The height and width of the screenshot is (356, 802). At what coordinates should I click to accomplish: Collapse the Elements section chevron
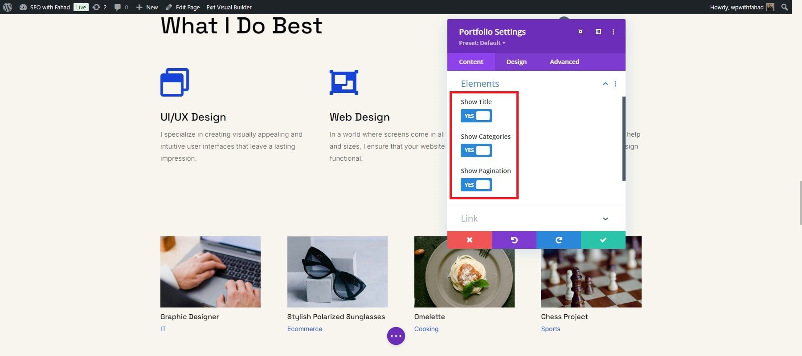[x=605, y=84]
